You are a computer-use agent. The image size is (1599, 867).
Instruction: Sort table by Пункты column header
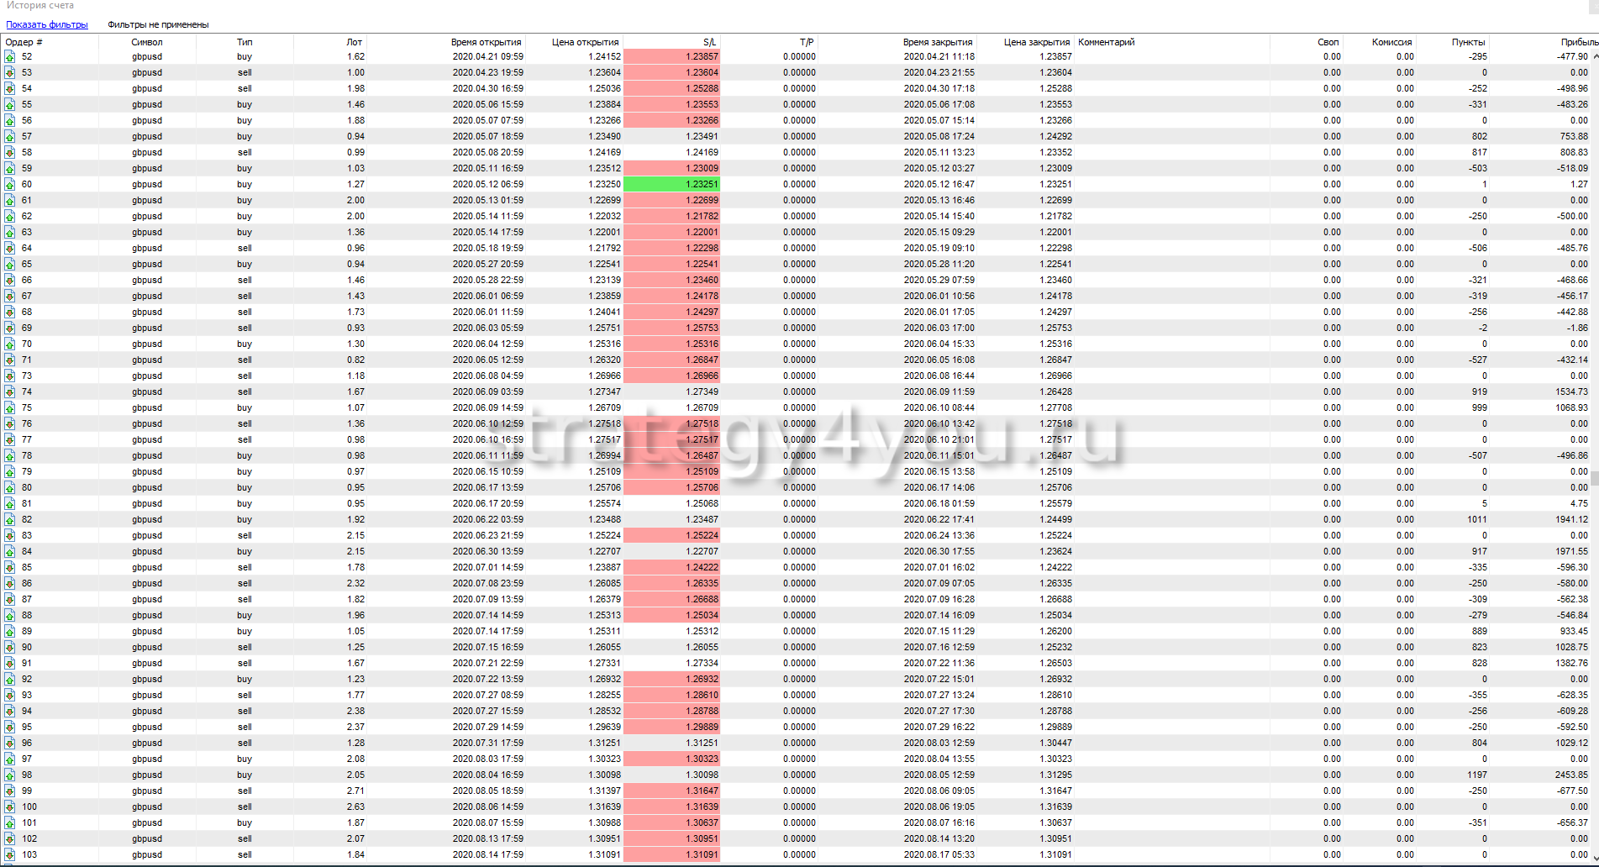pyautogui.click(x=1468, y=42)
